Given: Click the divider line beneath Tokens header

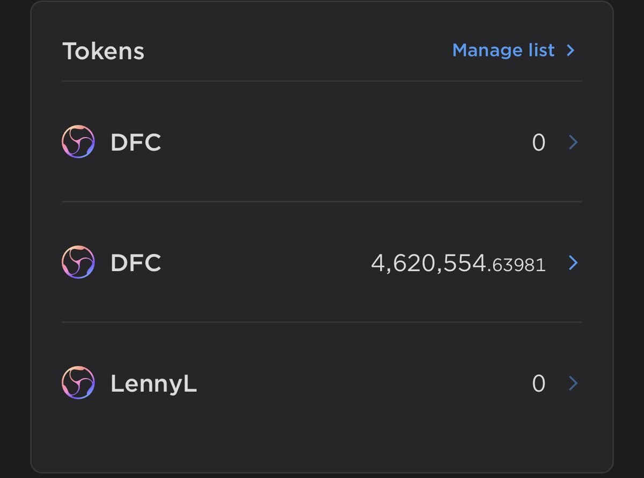Looking at the screenshot, I should point(322,81).
